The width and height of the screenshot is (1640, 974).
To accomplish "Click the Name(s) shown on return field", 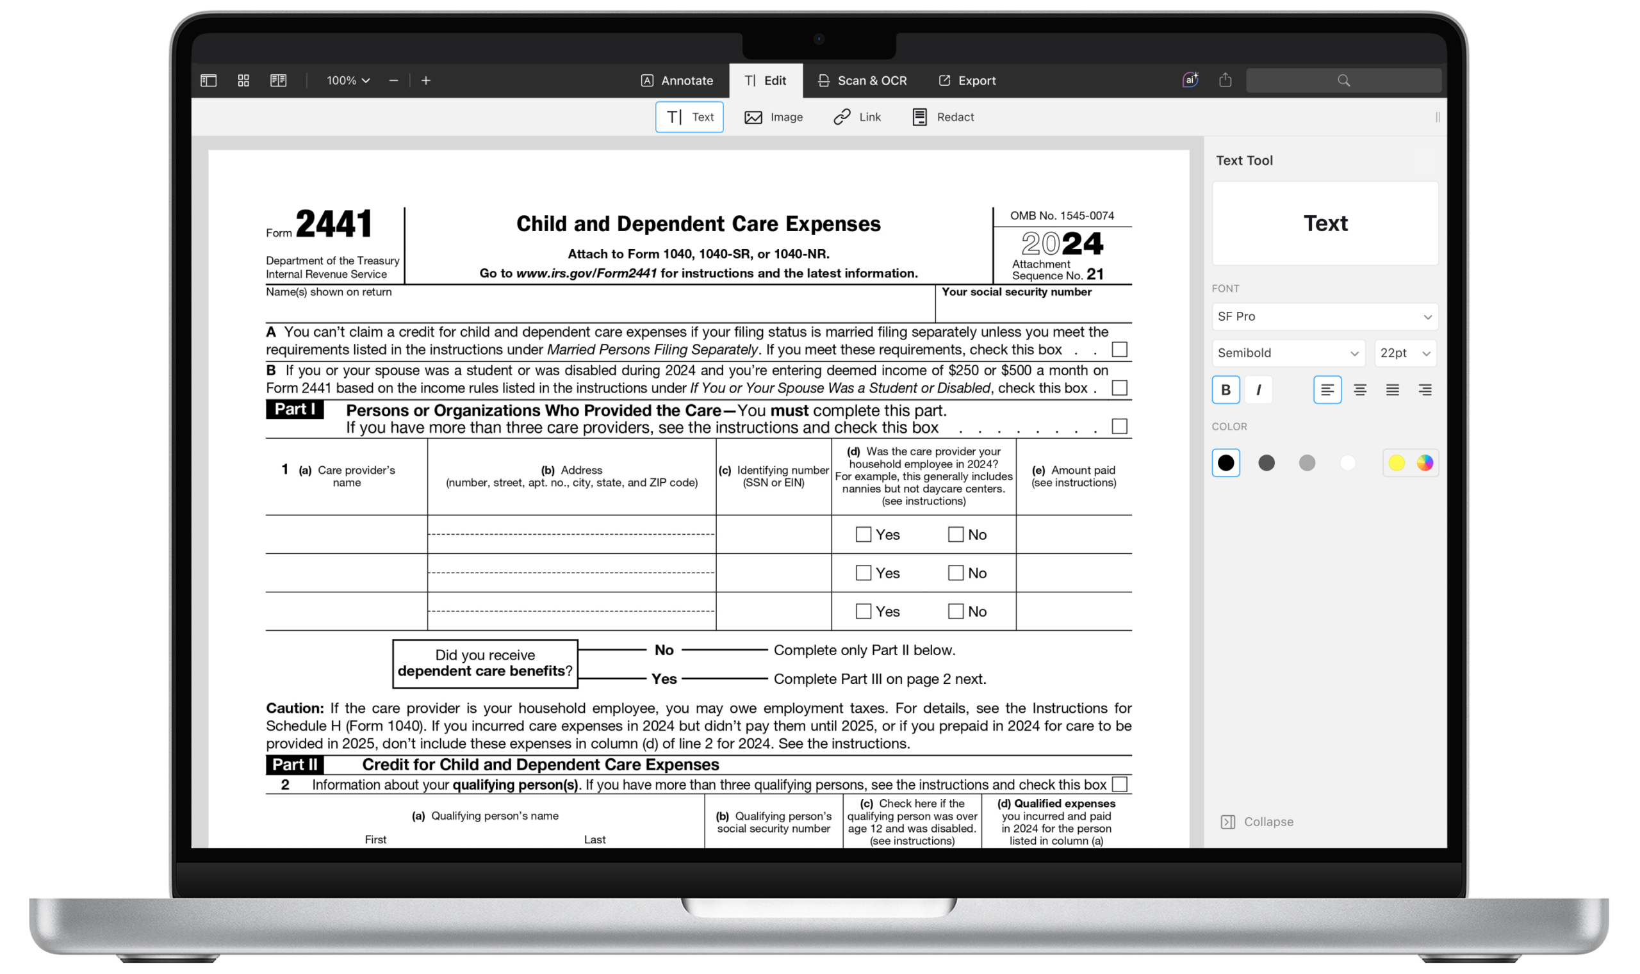I will 600,304.
